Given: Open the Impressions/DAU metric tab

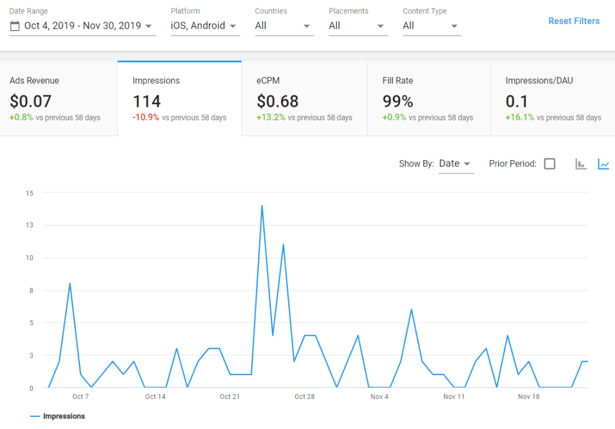Looking at the screenshot, I should click(x=553, y=98).
